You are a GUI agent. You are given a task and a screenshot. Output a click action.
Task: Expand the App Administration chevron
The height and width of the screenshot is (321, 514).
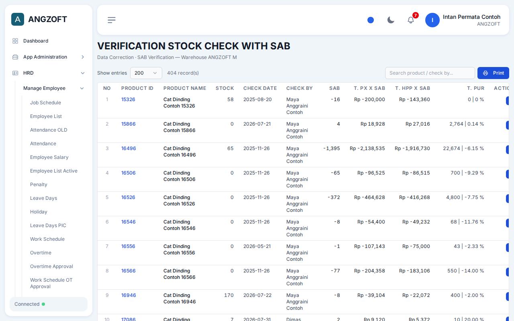pos(83,57)
